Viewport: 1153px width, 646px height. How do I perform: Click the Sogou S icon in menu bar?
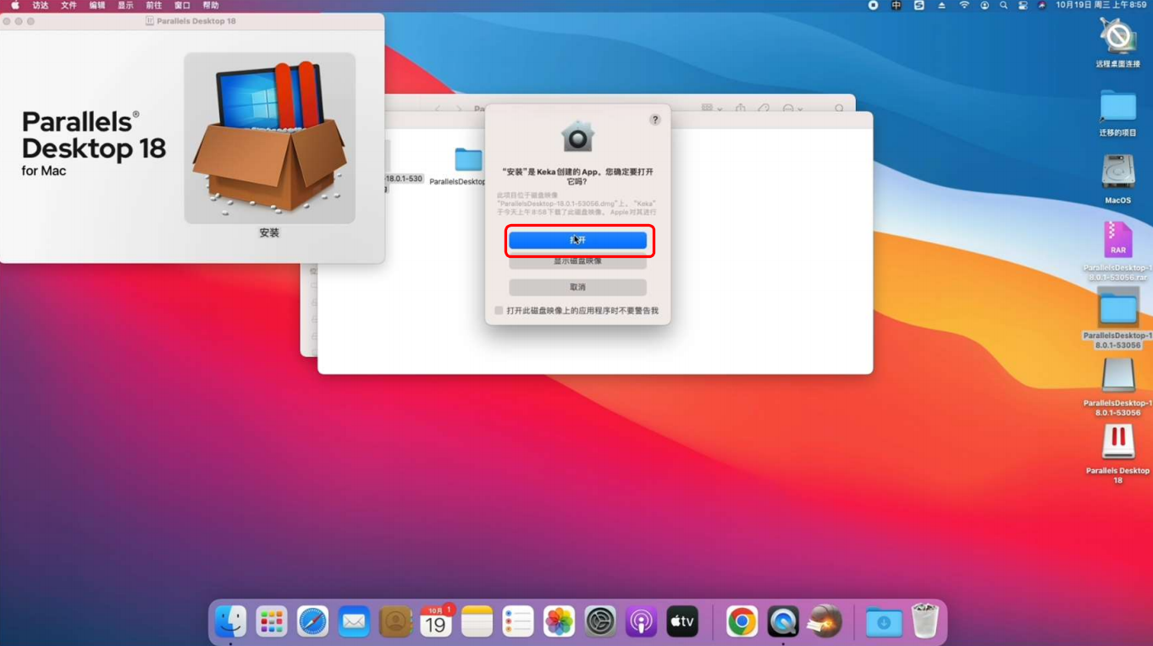point(919,5)
